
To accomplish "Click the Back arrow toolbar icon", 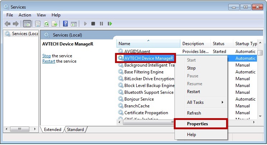I will pyautogui.click(x=8, y=24).
